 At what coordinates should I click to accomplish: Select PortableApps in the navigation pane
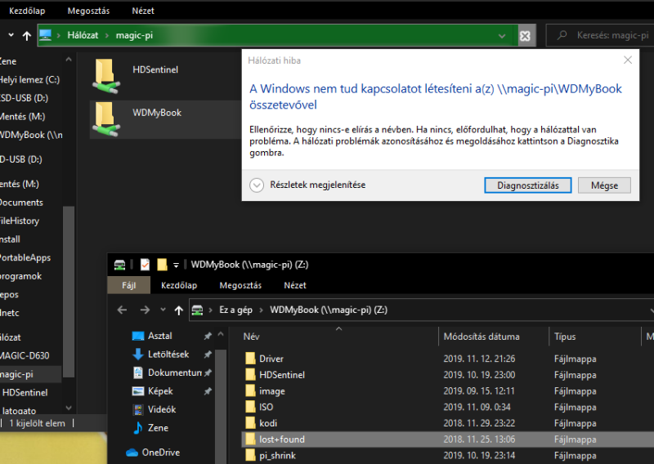25,257
